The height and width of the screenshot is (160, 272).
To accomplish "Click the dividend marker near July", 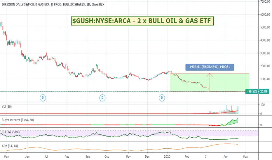I will [43, 98].
